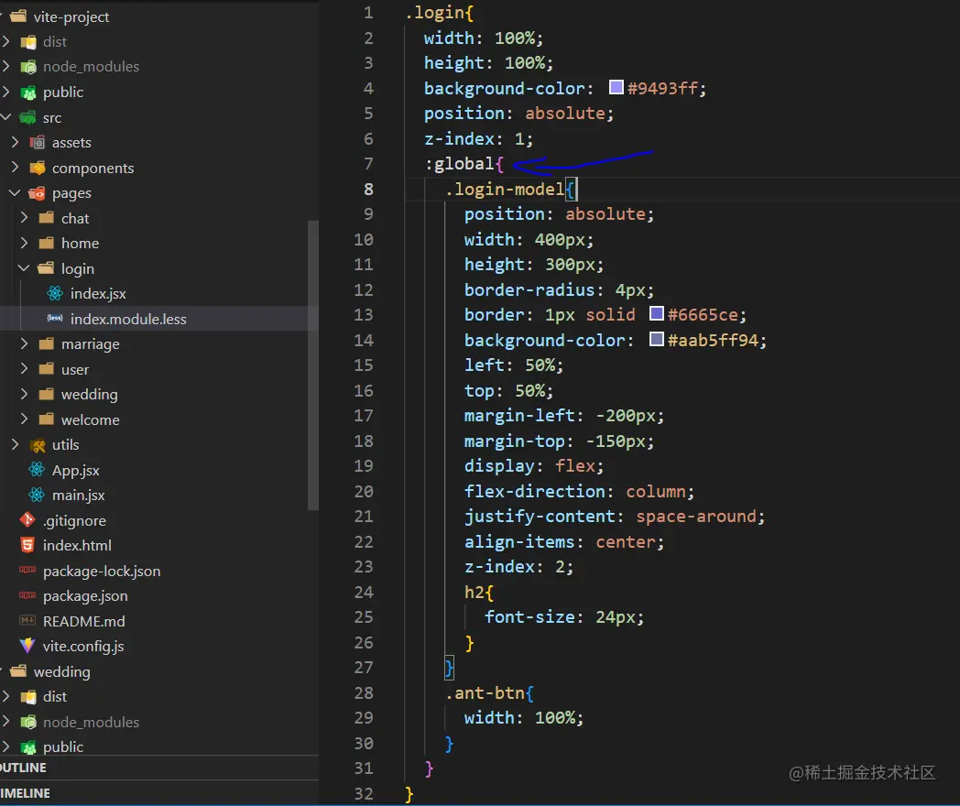960x806 pixels.
Task: Click the src folder icon
Action: (x=27, y=117)
